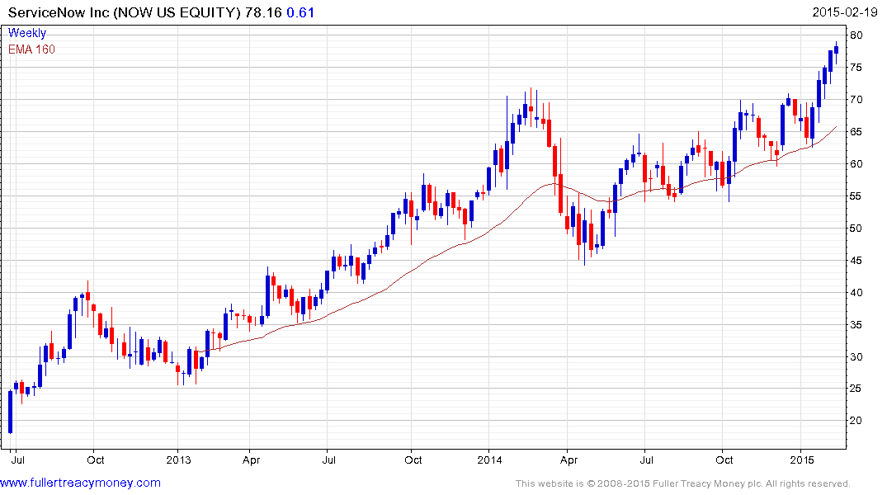Click the 50 price axis label

pos(856,229)
